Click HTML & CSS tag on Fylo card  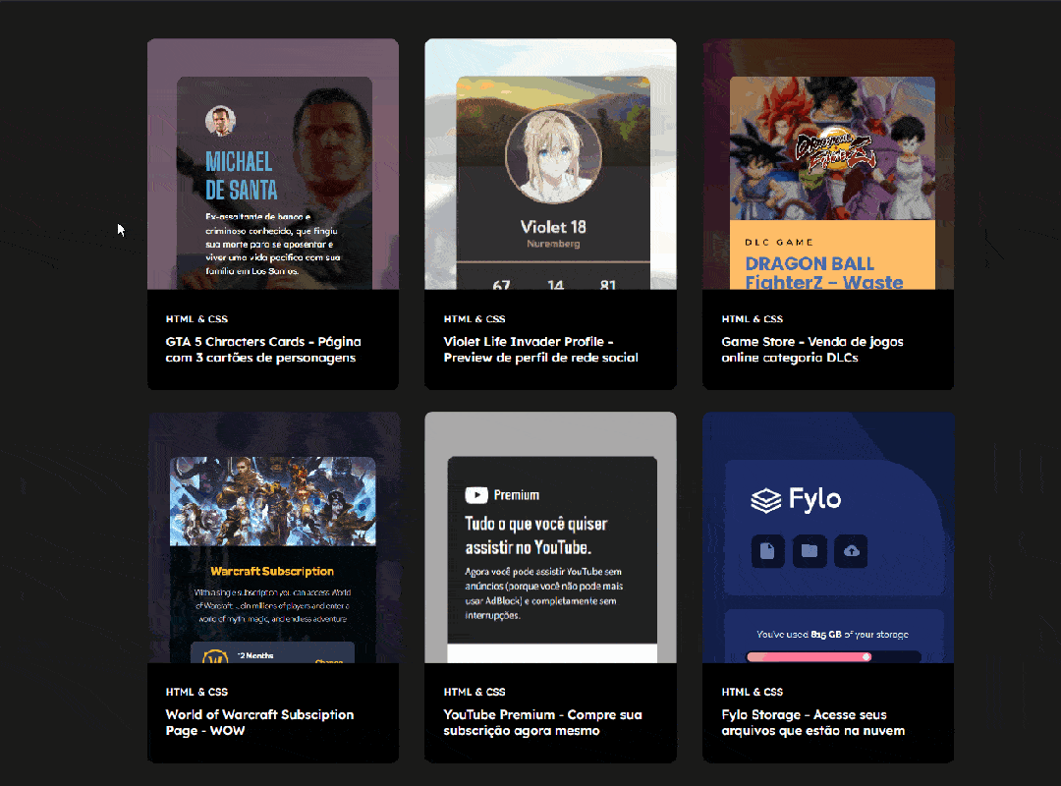pos(752,692)
